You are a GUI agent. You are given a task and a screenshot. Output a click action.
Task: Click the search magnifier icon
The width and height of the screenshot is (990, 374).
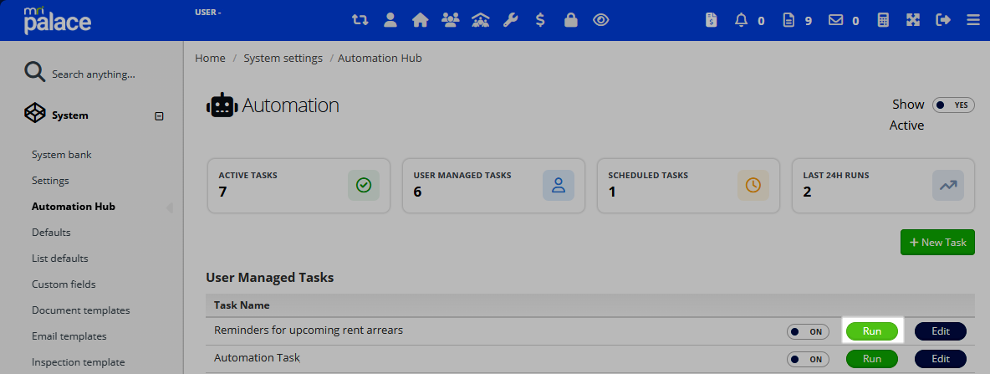point(35,72)
